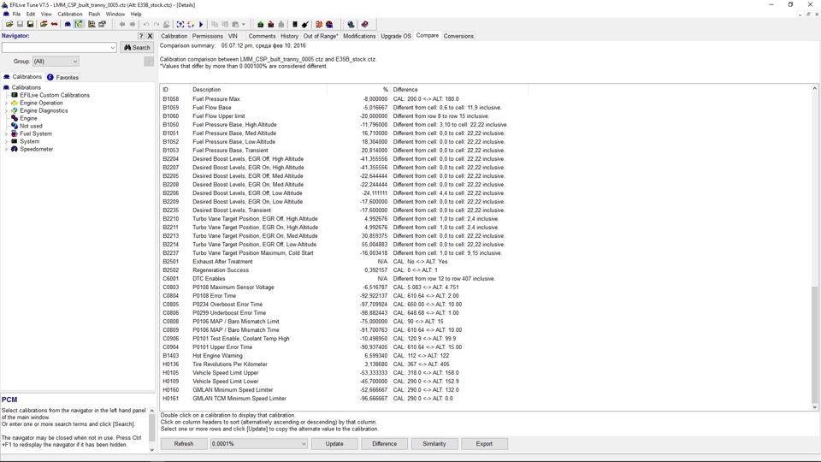The image size is (821, 462).
Task: Expand the Speedometer tree node
Action: click(6, 149)
